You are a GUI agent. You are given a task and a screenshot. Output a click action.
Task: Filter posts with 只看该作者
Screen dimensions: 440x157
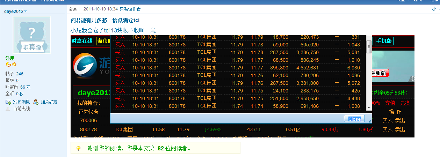pyautogui.click(x=130, y=9)
